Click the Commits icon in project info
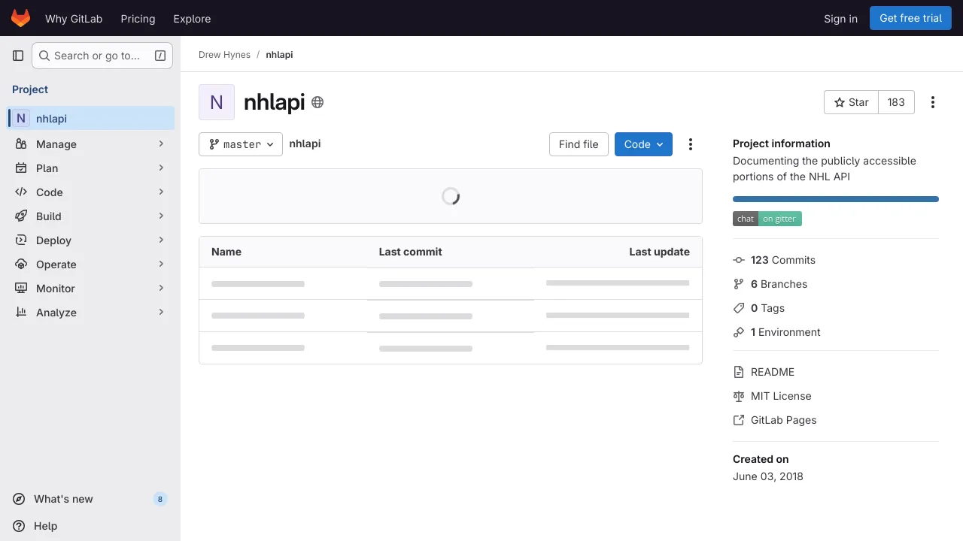This screenshot has width=963, height=541. click(x=739, y=260)
